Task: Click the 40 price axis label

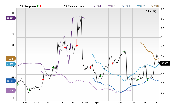Action: [x=162, y=56]
